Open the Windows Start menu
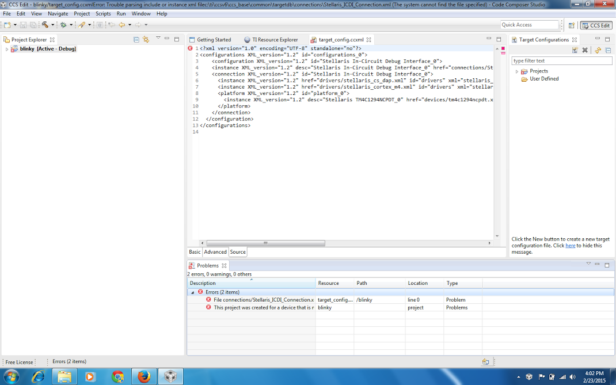 tap(12, 376)
